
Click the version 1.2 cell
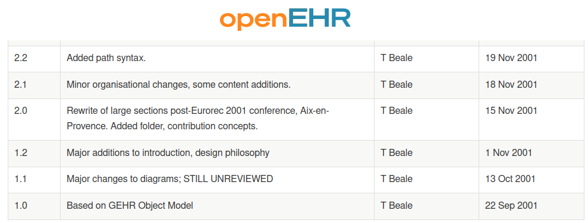pos(34,154)
